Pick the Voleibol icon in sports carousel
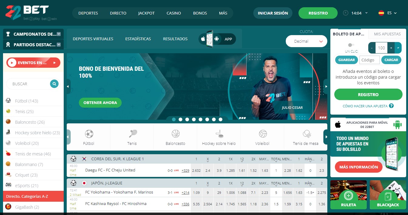The image size is (408, 215). point(262,134)
